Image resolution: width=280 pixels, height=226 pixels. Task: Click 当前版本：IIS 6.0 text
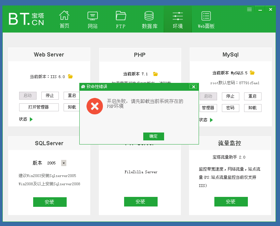[47, 77]
